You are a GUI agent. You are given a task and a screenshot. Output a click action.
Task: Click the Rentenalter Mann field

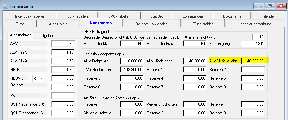132,44
